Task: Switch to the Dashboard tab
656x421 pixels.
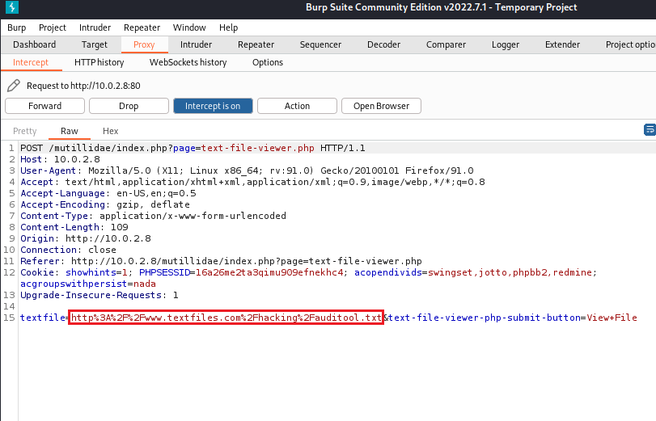Action: pyautogui.click(x=34, y=44)
